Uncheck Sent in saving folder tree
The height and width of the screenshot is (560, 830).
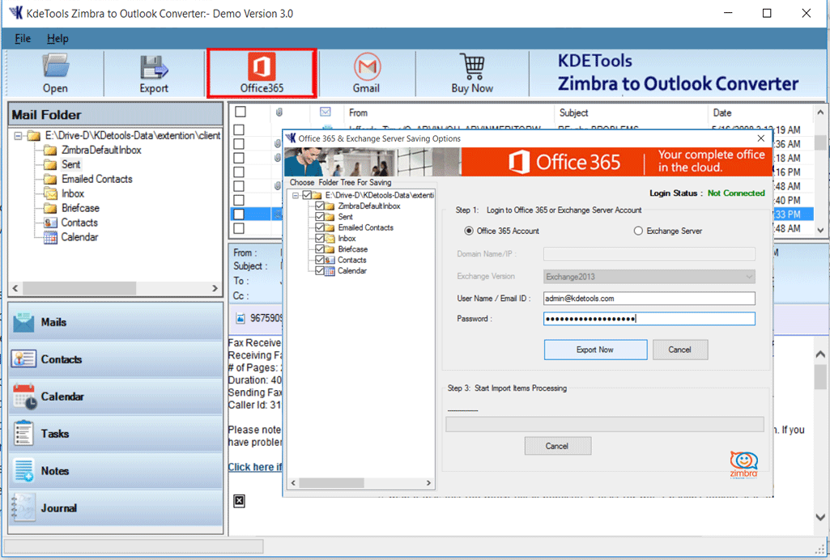(x=320, y=217)
